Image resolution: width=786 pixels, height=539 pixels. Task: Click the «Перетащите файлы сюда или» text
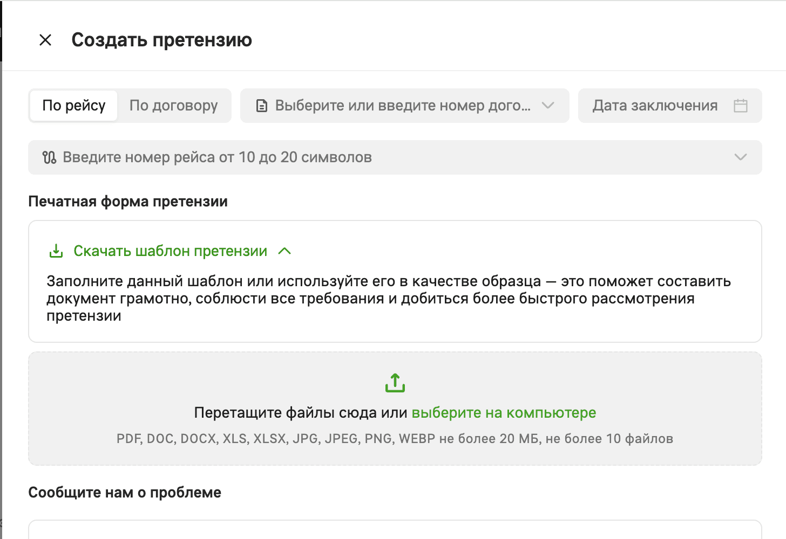click(301, 413)
